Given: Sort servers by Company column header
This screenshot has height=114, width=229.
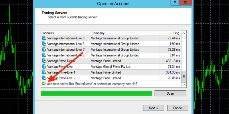Looking at the screenshot, I should tap(125, 33).
